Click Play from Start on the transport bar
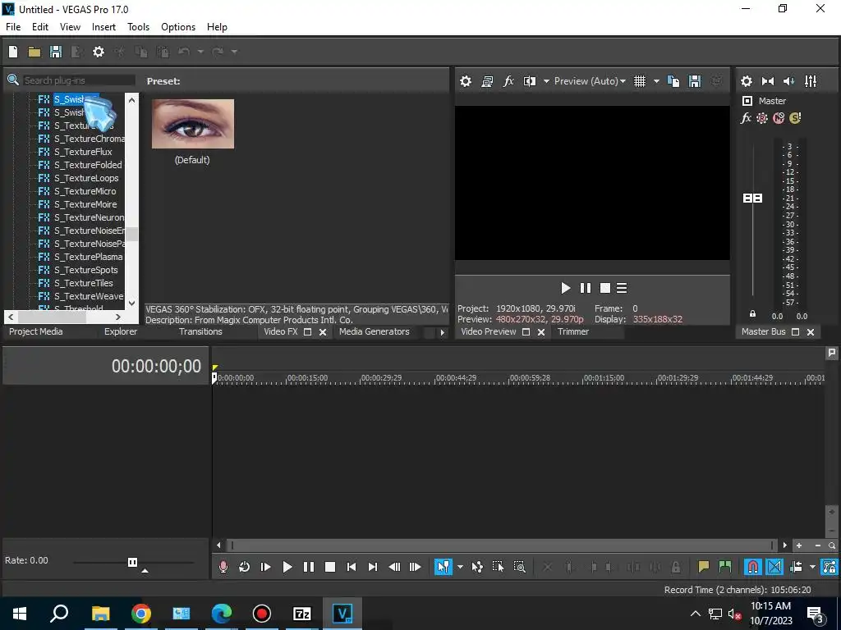Viewport: 841px width, 630px height. pyautogui.click(x=265, y=567)
